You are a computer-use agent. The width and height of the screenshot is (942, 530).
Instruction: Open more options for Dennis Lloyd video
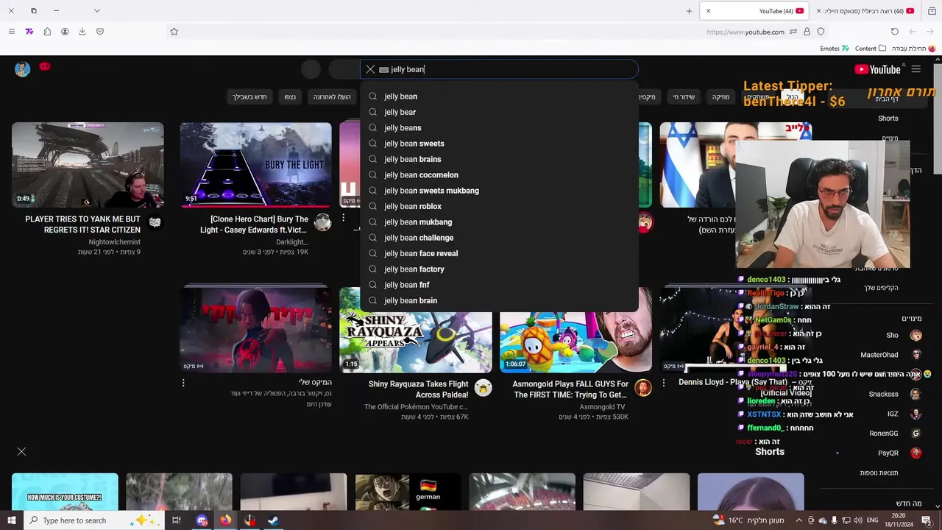(x=664, y=383)
